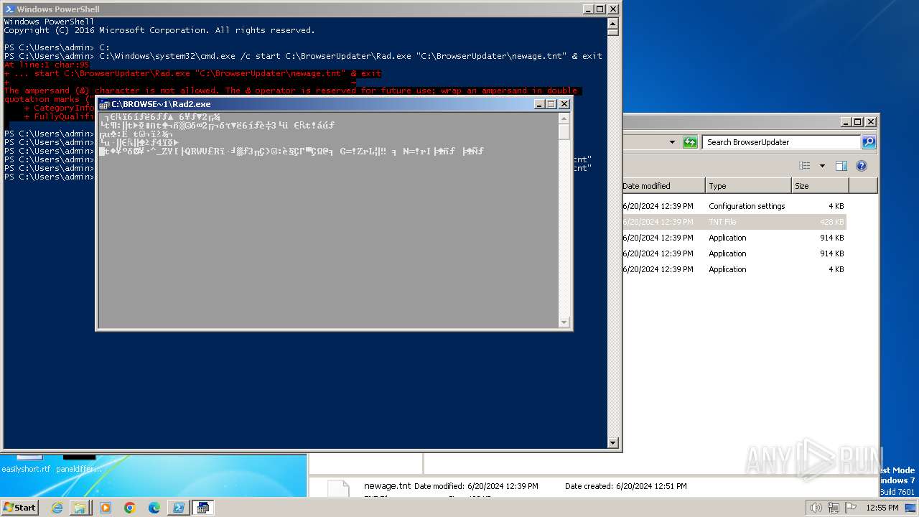The width and height of the screenshot is (919, 517).
Task: Select the first 914 KB Application row
Action: pos(734,238)
